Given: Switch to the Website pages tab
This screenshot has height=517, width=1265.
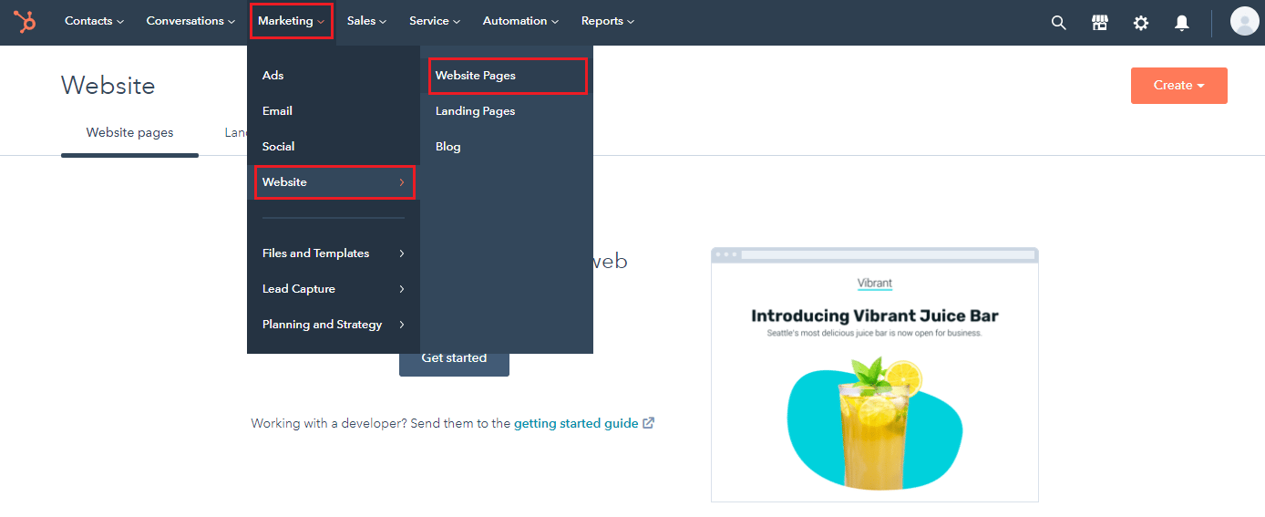Looking at the screenshot, I should (x=129, y=133).
